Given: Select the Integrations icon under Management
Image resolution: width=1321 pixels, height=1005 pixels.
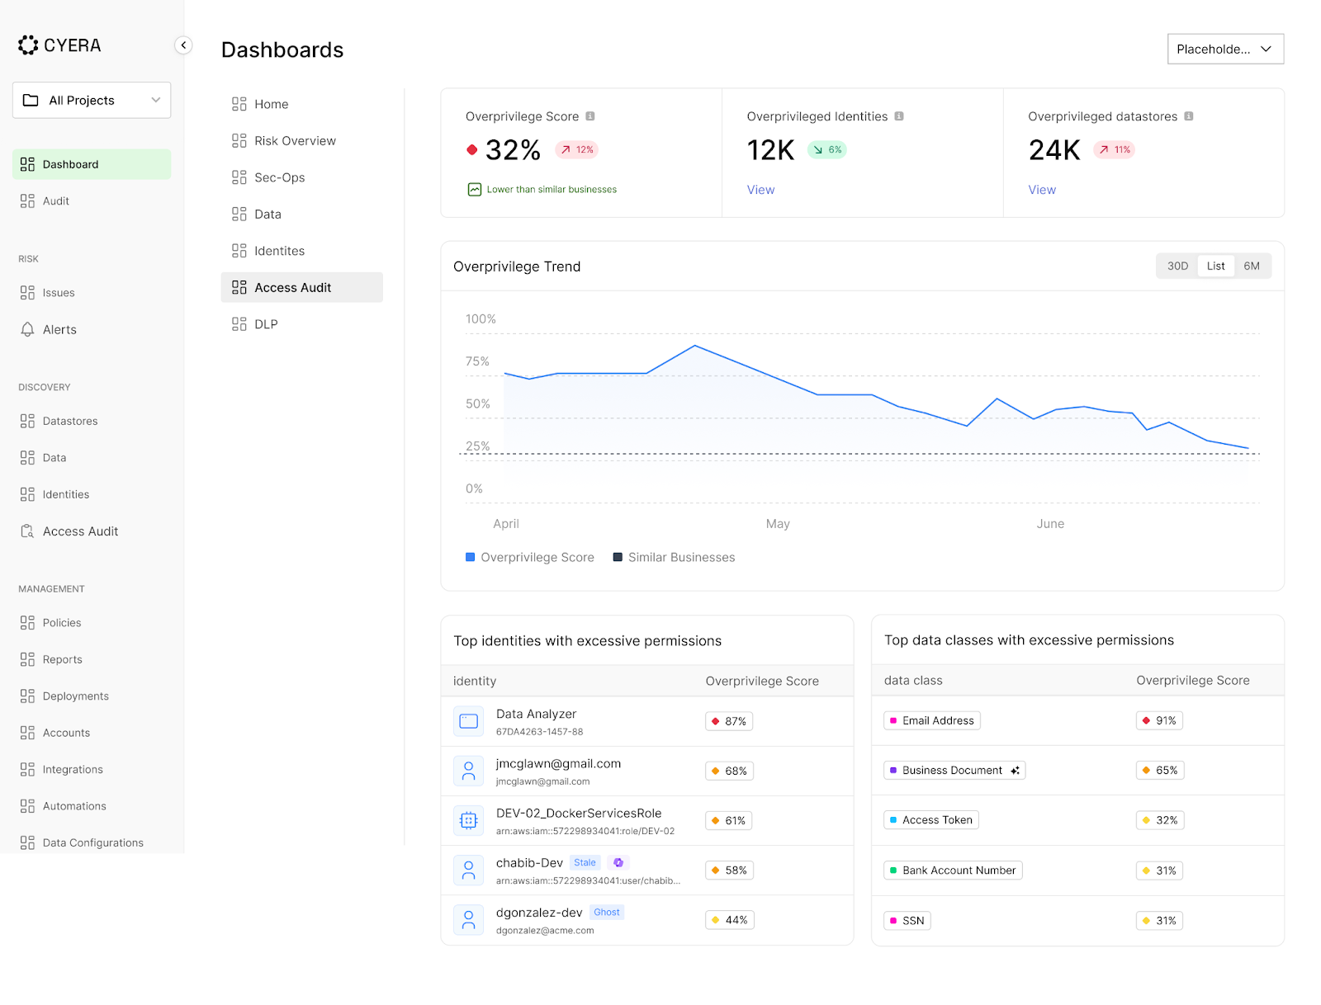Looking at the screenshot, I should (x=26, y=769).
